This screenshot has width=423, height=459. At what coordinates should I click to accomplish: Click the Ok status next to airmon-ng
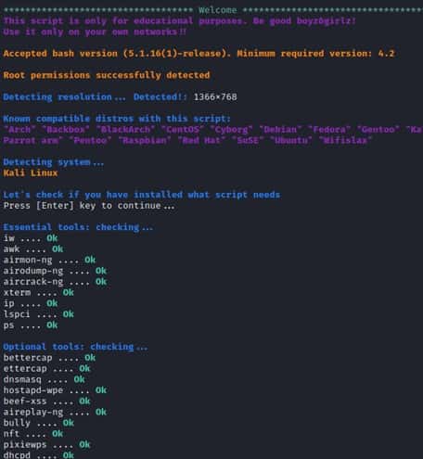[90, 260]
